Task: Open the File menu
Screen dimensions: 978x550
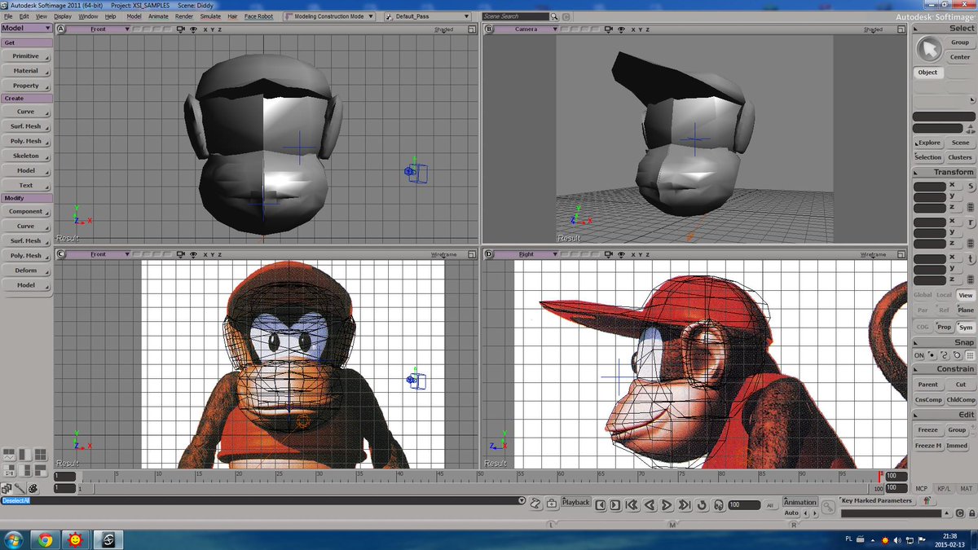Action: point(8,16)
